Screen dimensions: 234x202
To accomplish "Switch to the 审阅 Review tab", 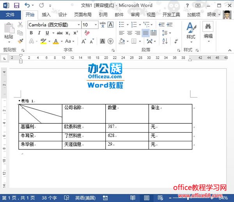I will (x=135, y=15).
